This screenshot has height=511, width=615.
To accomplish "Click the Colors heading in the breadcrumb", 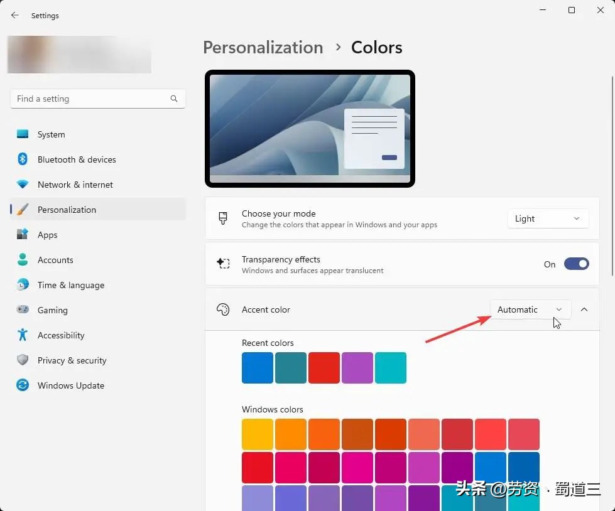I will (x=376, y=47).
